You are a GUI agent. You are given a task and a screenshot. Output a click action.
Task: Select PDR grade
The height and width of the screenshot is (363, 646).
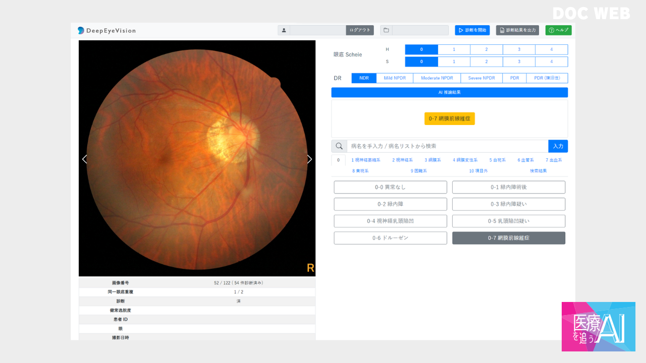click(x=514, y=78)
